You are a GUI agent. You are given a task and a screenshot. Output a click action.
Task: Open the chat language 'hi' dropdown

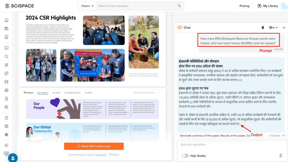click(273, 28)
